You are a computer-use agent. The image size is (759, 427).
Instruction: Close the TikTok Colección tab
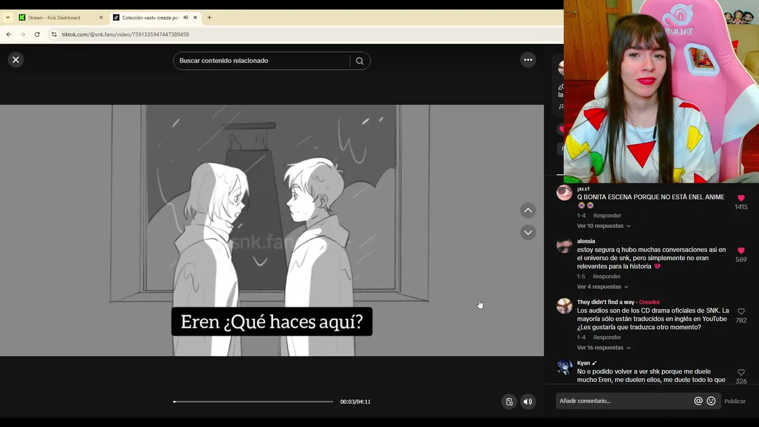195,18
